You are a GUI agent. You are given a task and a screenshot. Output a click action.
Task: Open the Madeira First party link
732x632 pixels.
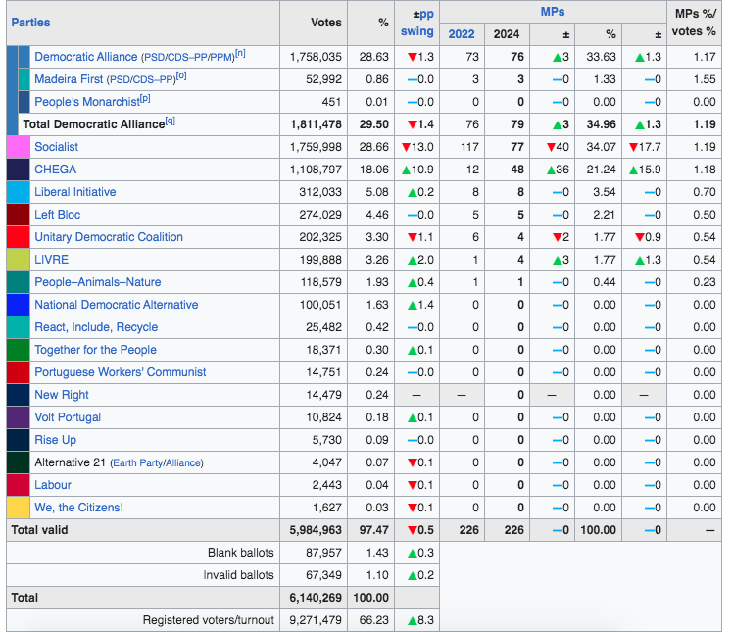(x=68, y=79)
